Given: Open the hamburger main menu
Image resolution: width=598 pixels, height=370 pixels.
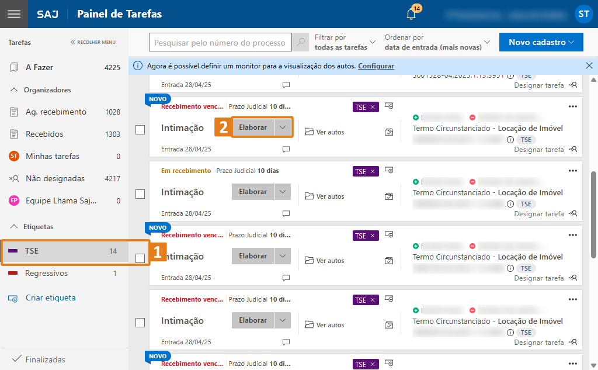Looking at the screenshot, I should [13, 14].
